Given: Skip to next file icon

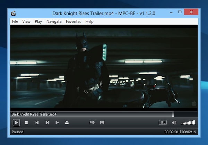Looking at the screenshot, I should pos(47,122).
